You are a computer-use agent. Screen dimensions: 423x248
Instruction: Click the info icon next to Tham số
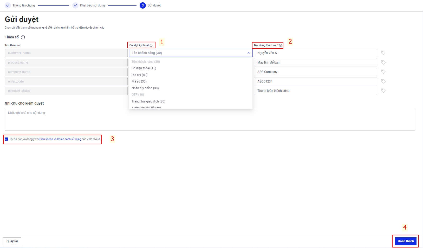(23, 37)
